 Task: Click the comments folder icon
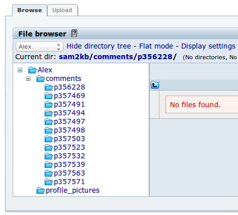click(x=41, y=78)
